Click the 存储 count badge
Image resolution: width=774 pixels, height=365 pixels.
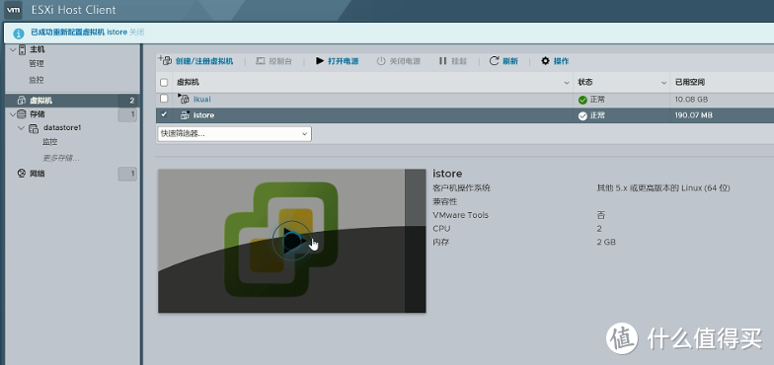click(x=127, y=114)
